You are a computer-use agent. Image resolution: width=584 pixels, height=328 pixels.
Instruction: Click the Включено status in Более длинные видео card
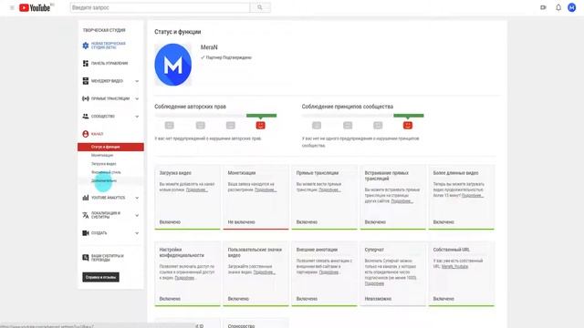[x=443, y=222]
